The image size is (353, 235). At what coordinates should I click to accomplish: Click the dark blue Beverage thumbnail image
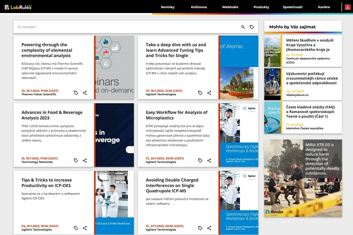click(115, 135)
